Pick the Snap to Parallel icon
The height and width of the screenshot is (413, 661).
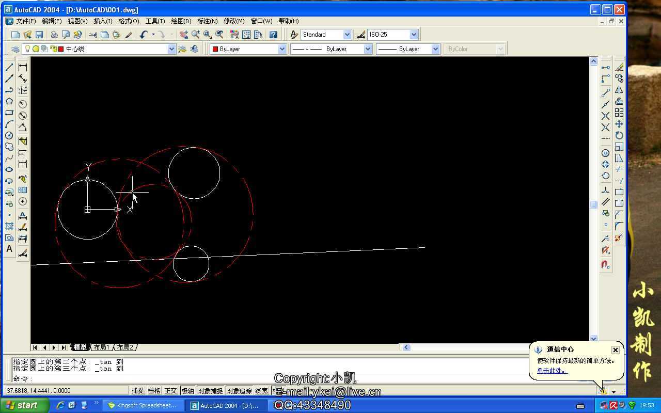(x=606, y=202)
